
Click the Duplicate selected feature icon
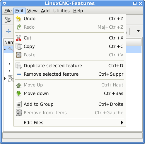click(x=19, y=66)
